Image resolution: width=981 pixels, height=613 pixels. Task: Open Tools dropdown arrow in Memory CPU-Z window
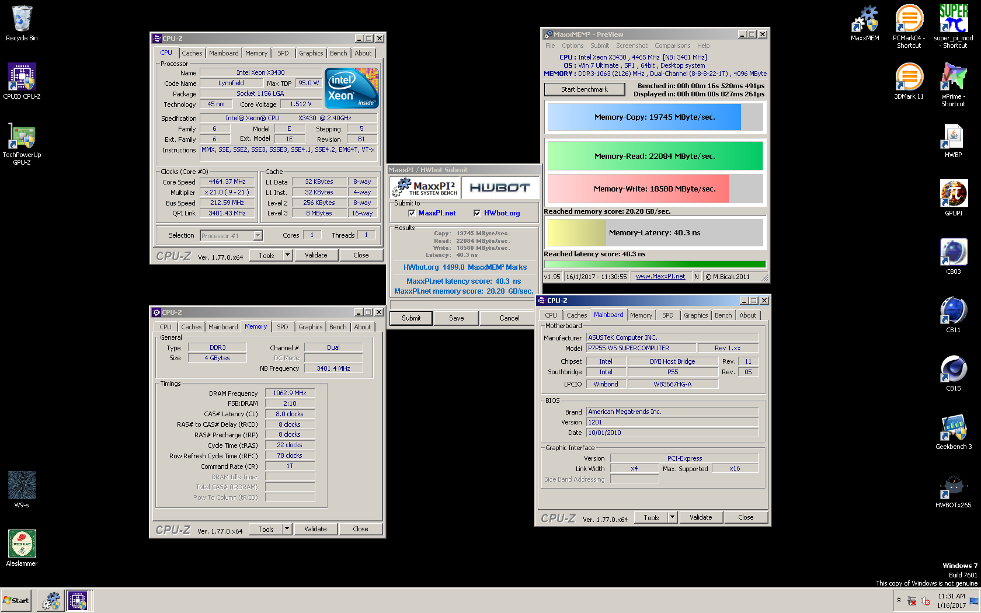[287, 529]
